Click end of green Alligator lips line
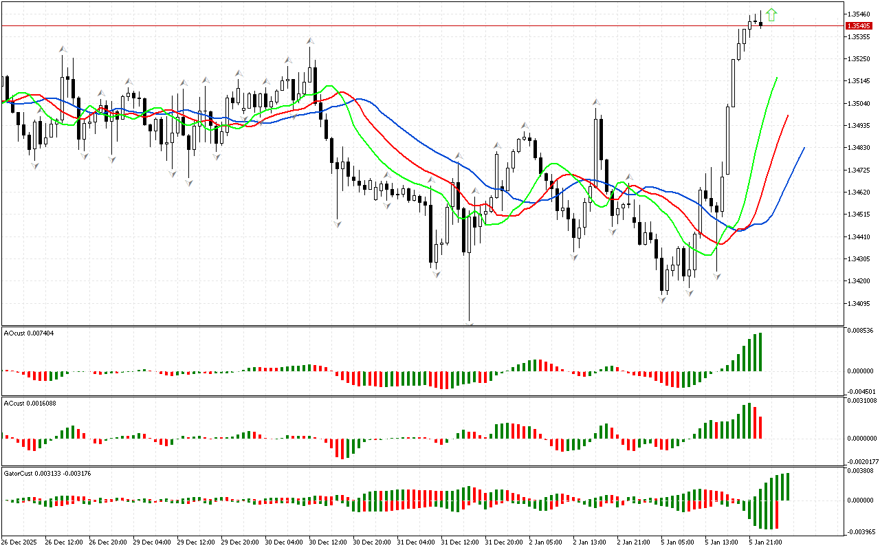 coord(777,78)
